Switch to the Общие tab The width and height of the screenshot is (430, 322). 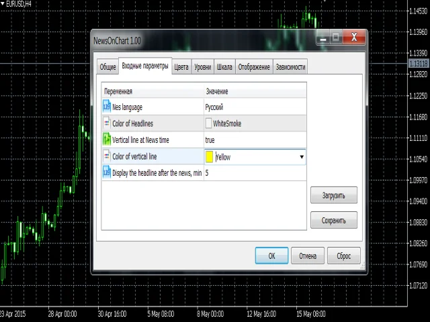107,67
